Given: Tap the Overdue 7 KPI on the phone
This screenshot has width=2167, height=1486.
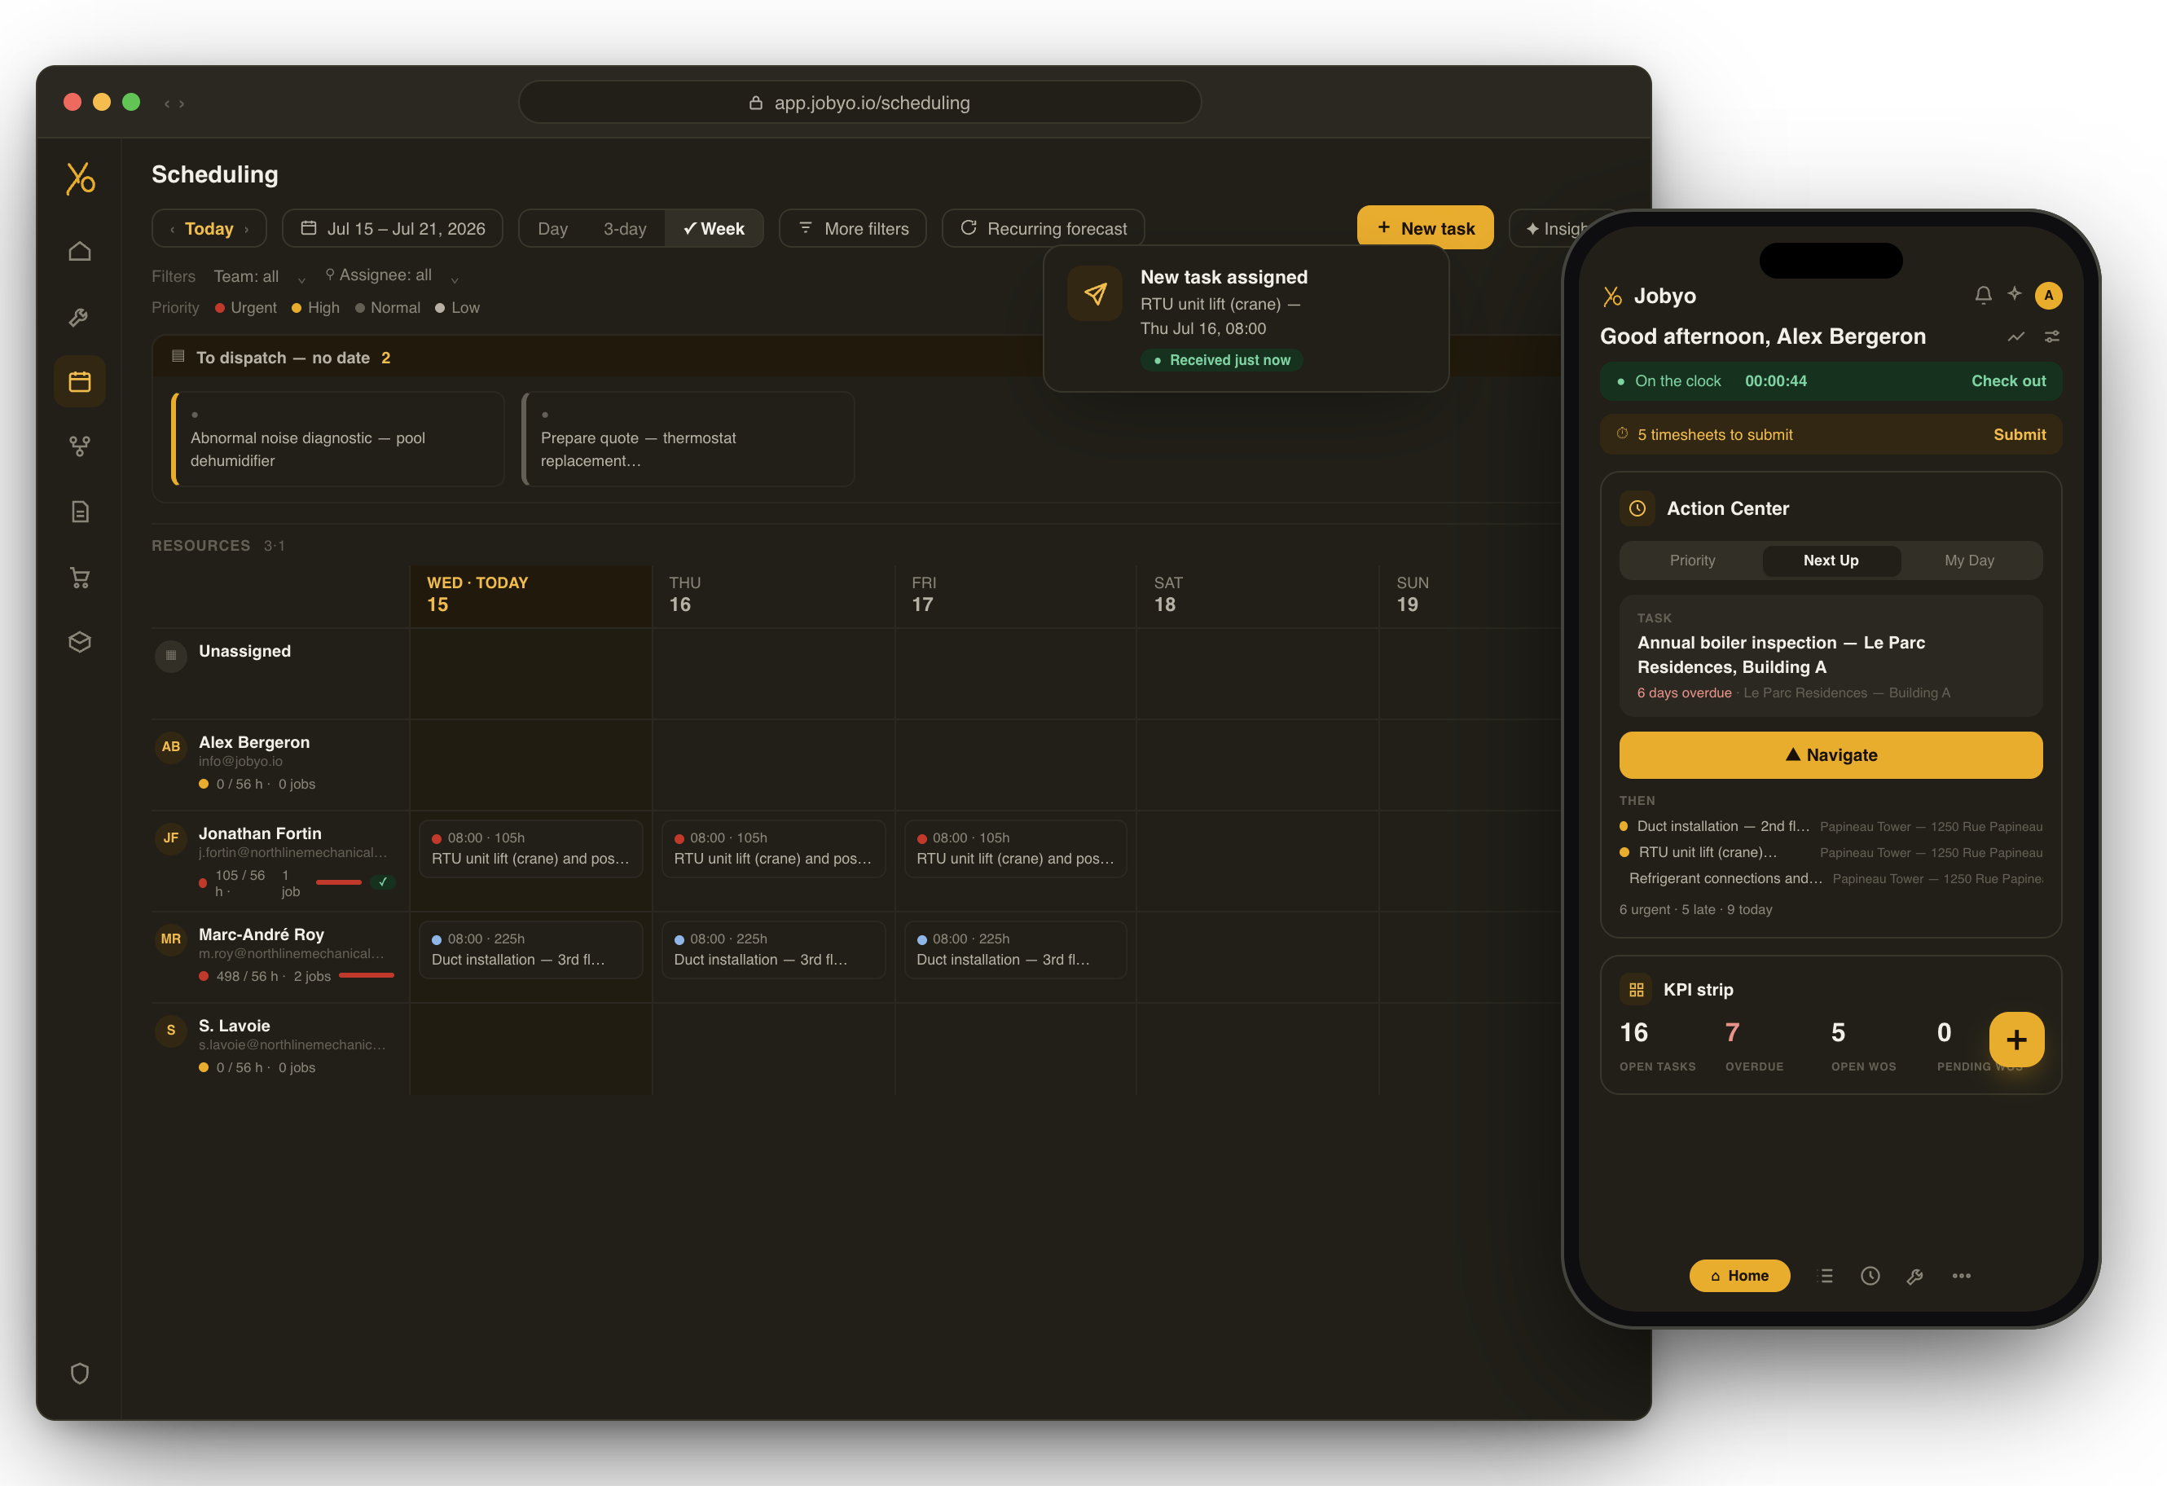Looking at the screenshot, I should (1753, 1046).
